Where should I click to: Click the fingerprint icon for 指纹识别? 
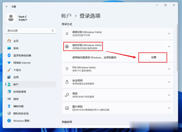pos(67,47)
